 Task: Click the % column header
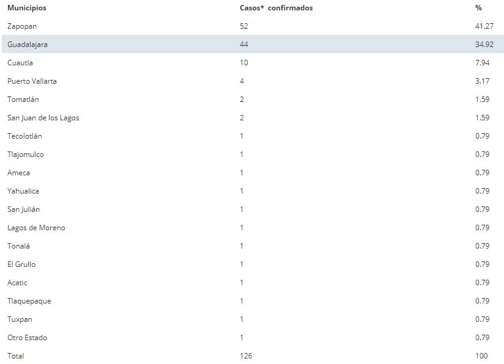[x=478, y=8]
